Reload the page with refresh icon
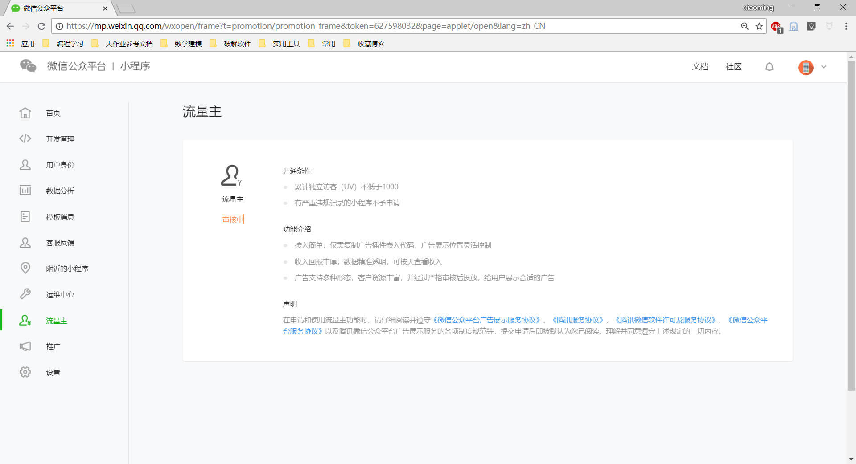This screenshot has height=464, width=856. (x=41, y=26)
